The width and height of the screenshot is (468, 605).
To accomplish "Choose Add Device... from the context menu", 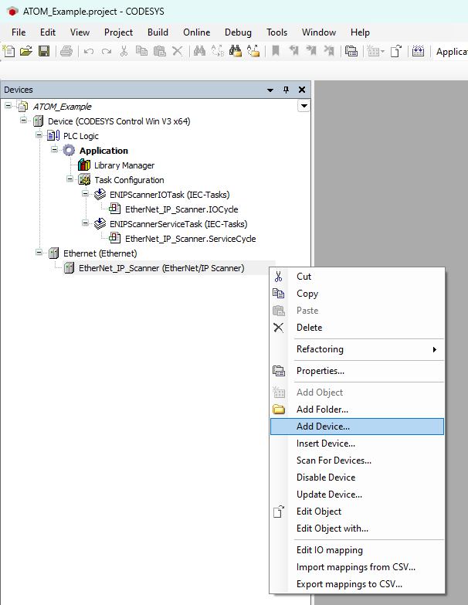I will coord(357,427).
